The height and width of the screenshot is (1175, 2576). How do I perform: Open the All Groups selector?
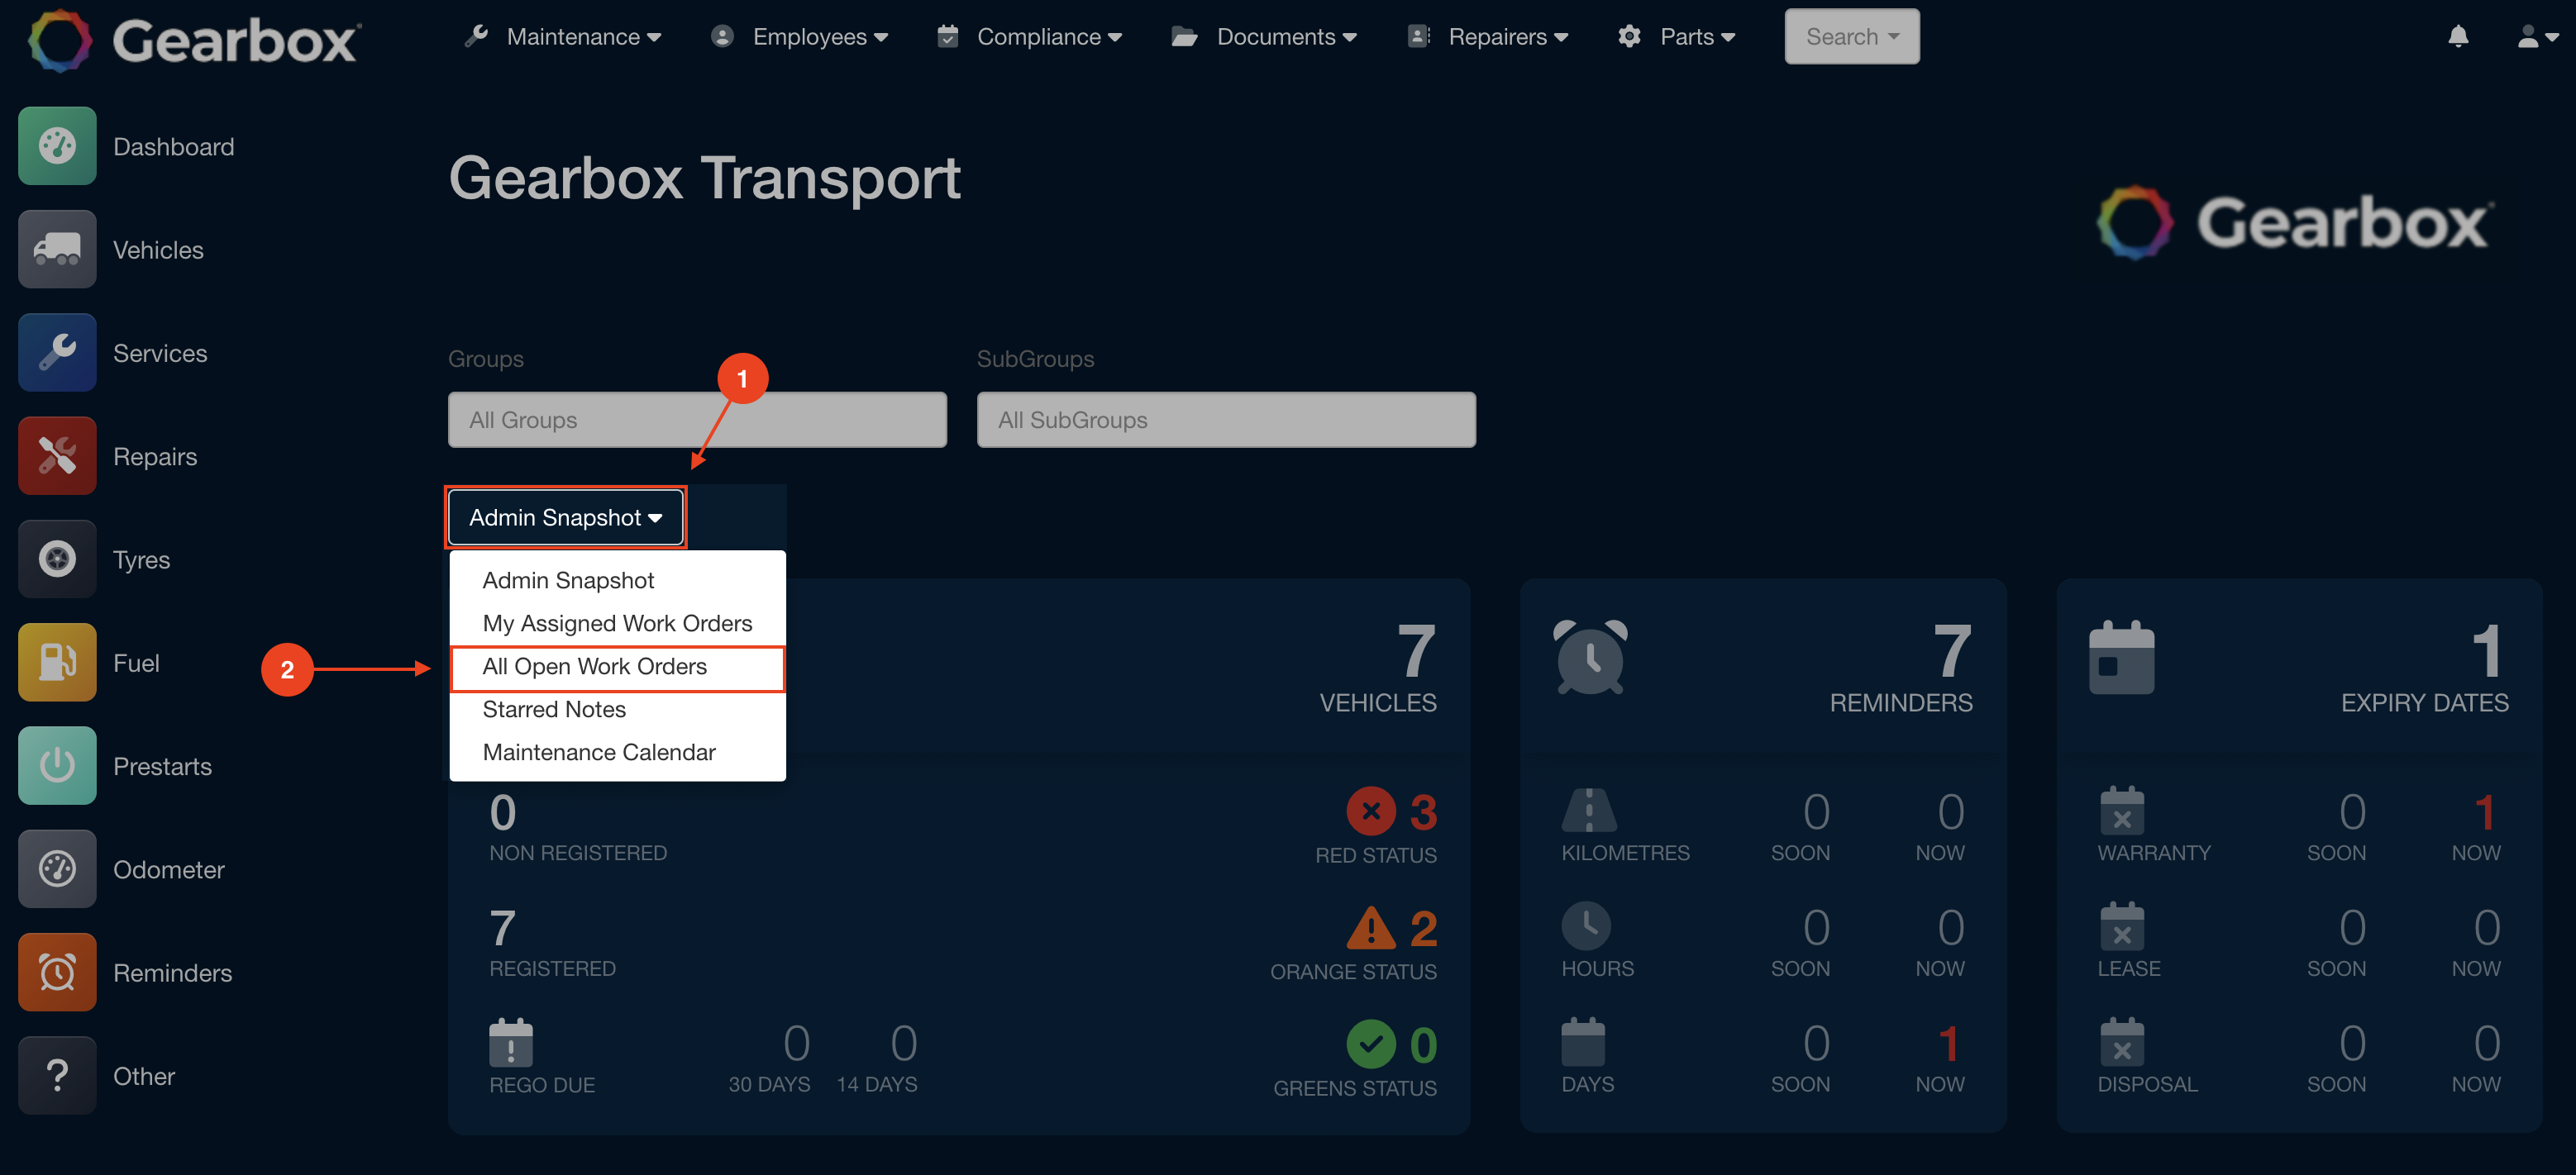click(697, 420)
